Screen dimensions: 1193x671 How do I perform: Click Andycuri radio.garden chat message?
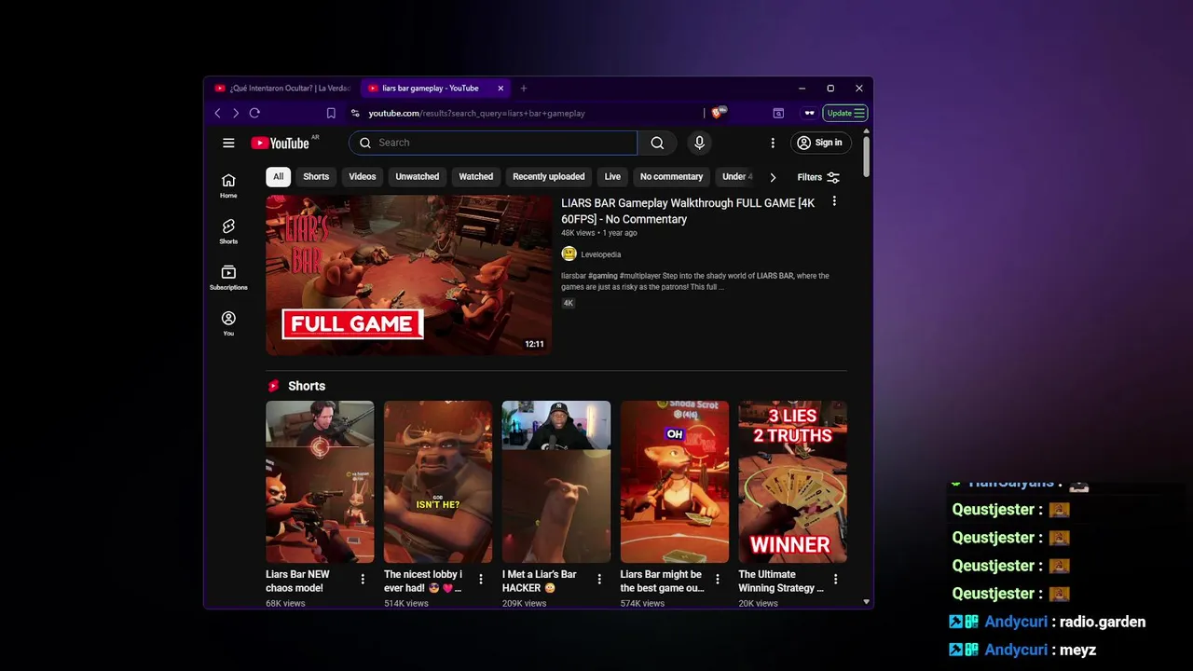(x=1048, y=622)
